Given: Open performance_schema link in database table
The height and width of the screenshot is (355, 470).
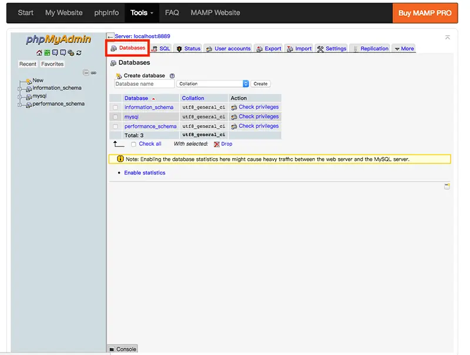Looking at the screenshot, I should 150,126.
